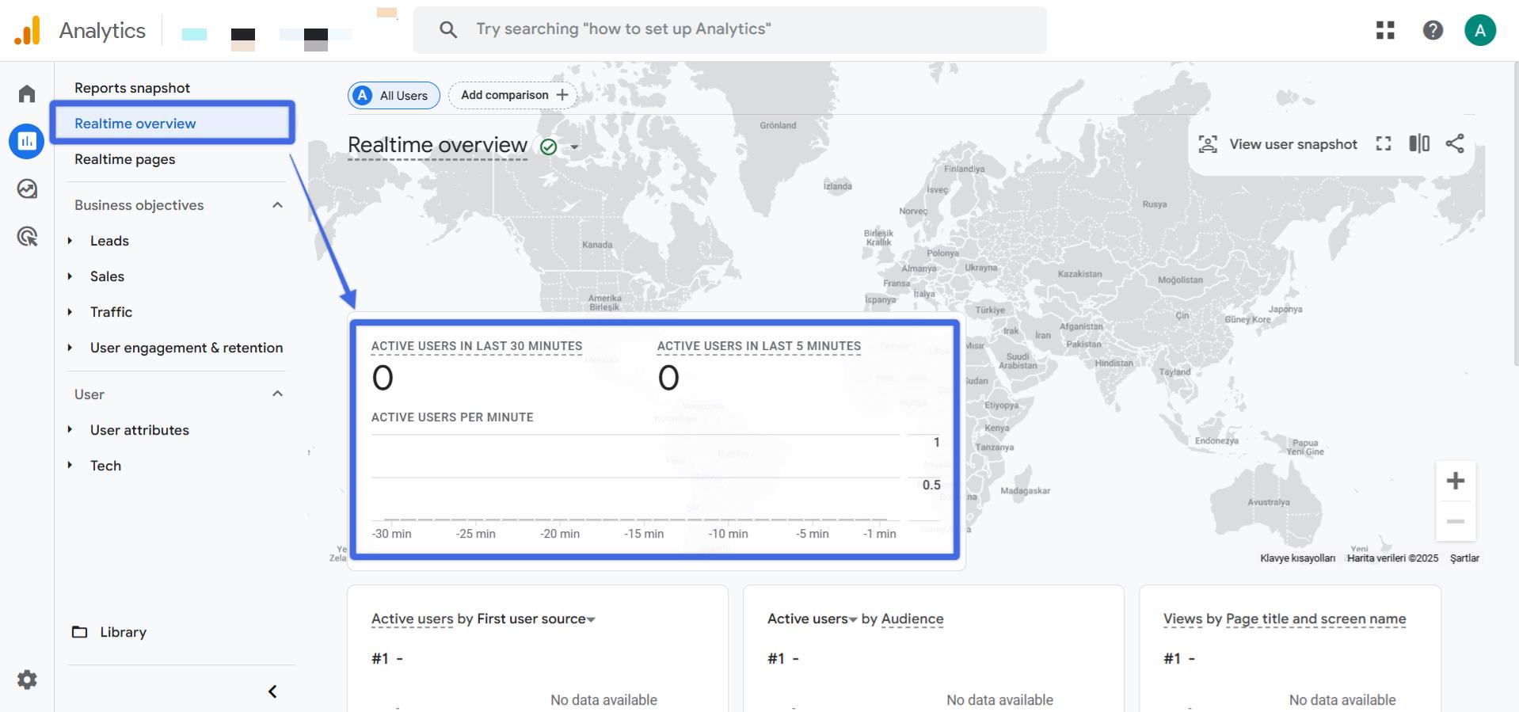Image resolution: width=1519 pixels, height=712 pixels.
Task: Expand the Leads item
Action: 70,241
